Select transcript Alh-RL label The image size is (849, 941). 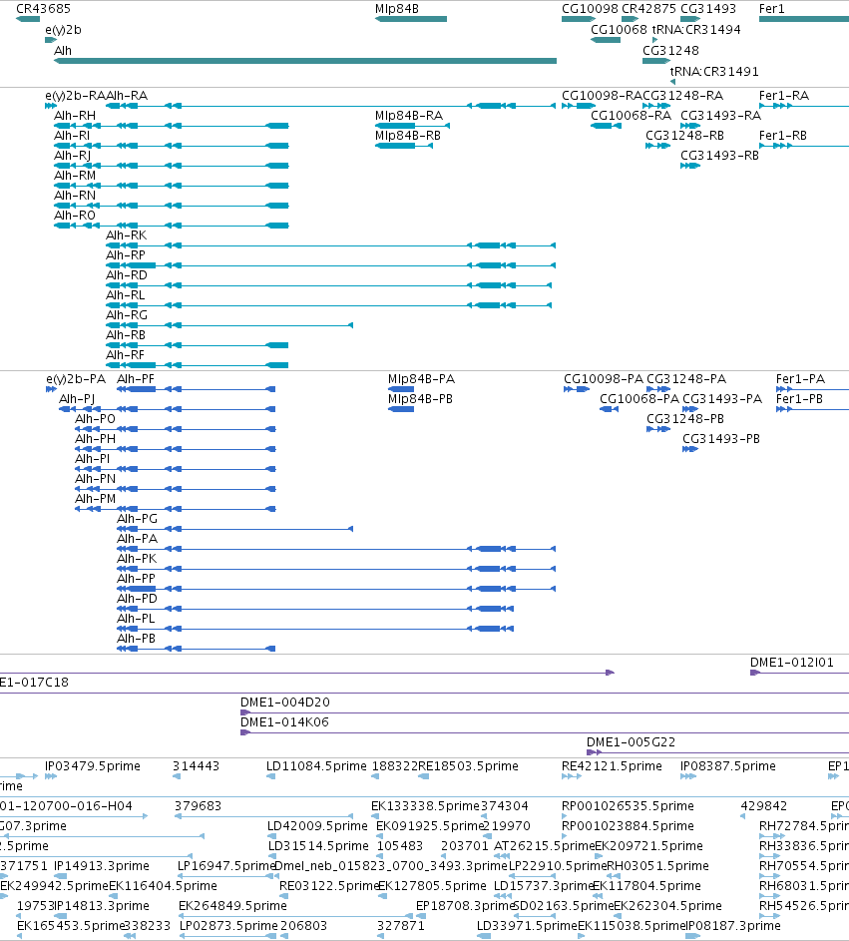tap(126, 295)
